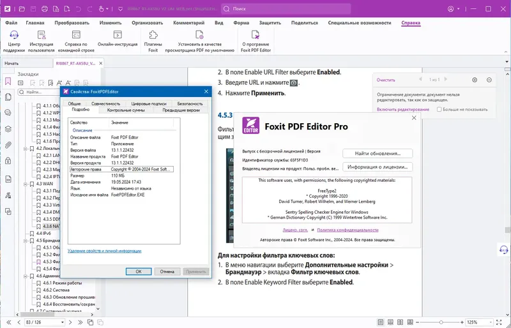This screenshot has width=511, height=328.
Task: Launch Онлайн-инструкция from the ribbon
Action: pos(118,38)
